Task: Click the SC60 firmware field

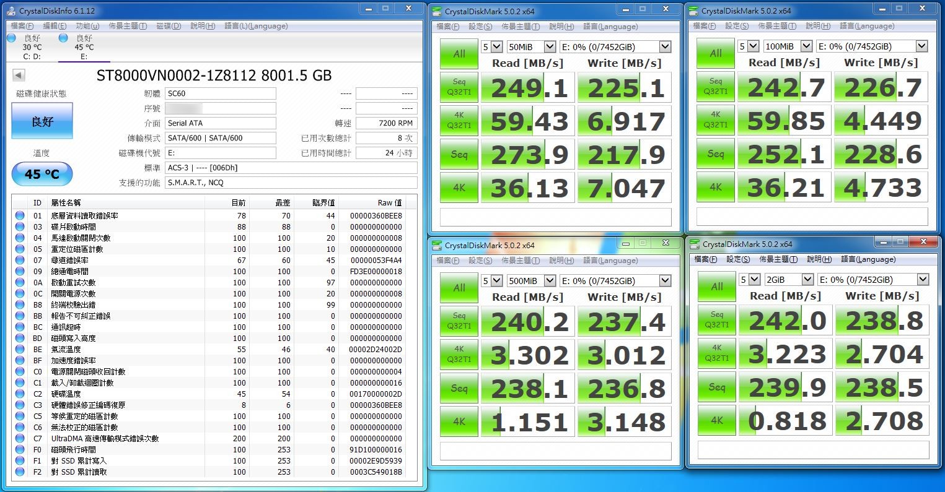Action: (221, 93)
